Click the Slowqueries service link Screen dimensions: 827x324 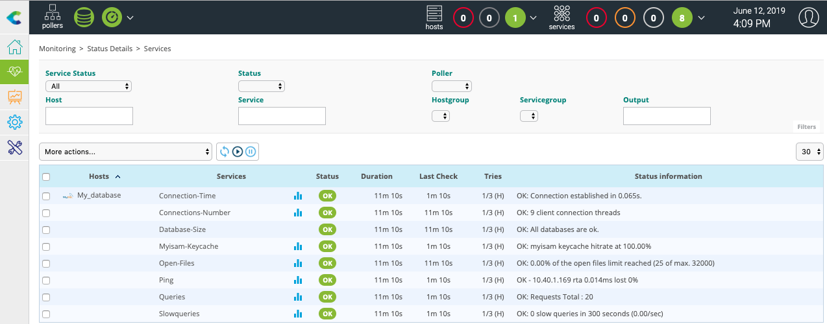179,314
